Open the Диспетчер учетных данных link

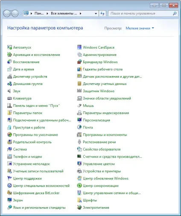click(105, 84)
